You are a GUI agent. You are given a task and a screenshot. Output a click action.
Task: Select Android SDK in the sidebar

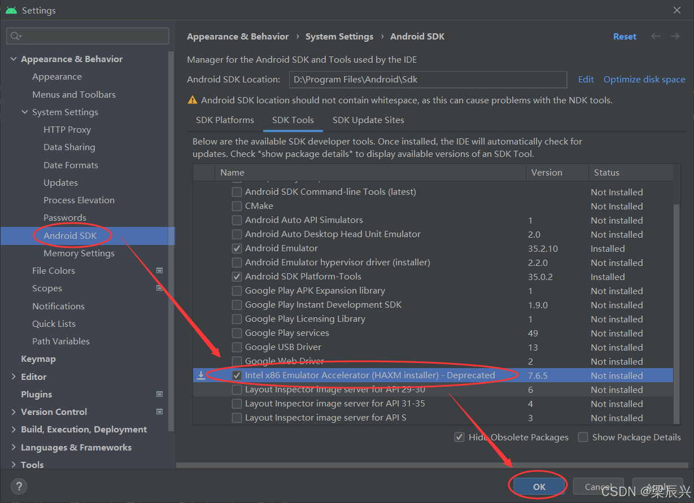[x=70, y=236]
